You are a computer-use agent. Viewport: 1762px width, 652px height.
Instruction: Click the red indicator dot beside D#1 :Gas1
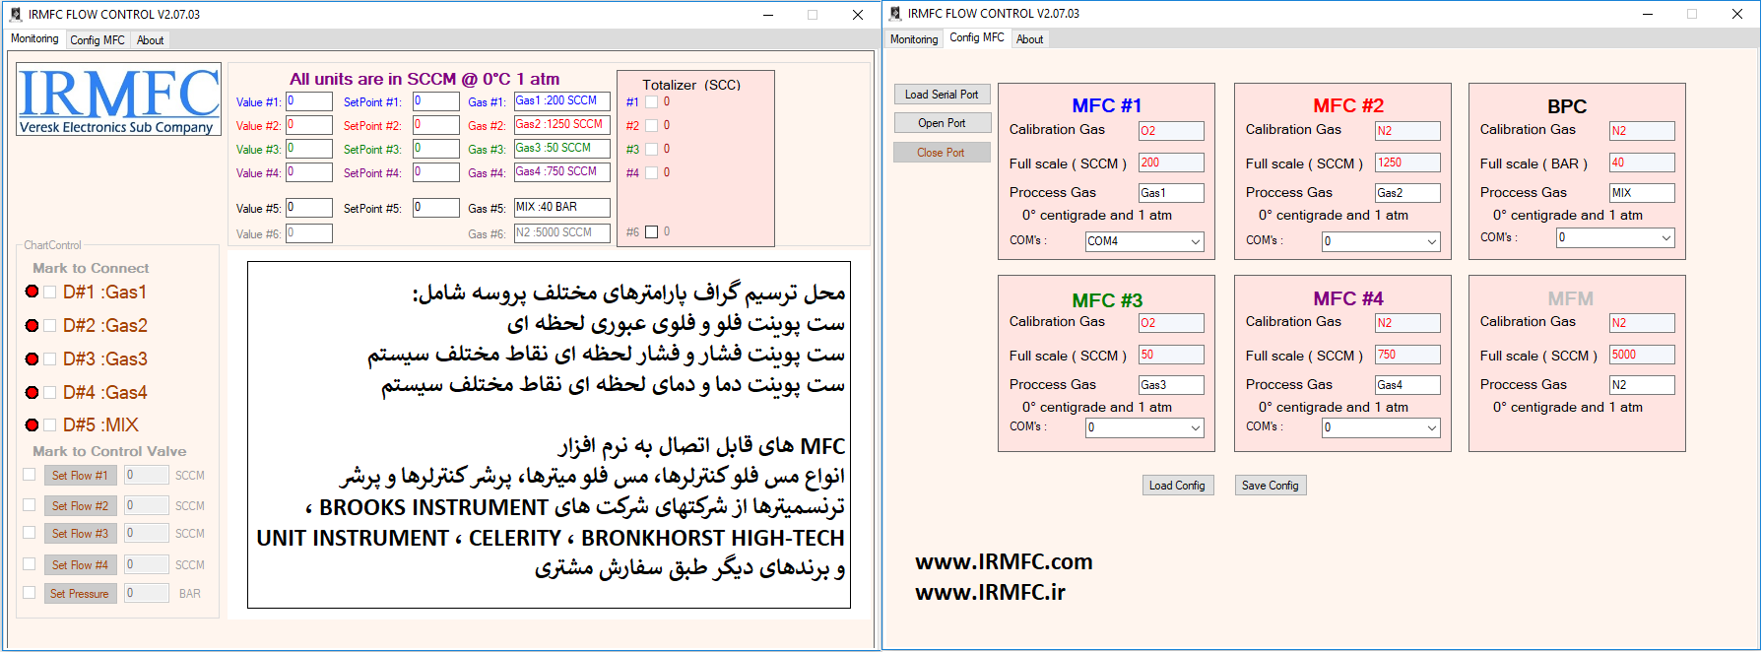point(33,292)
